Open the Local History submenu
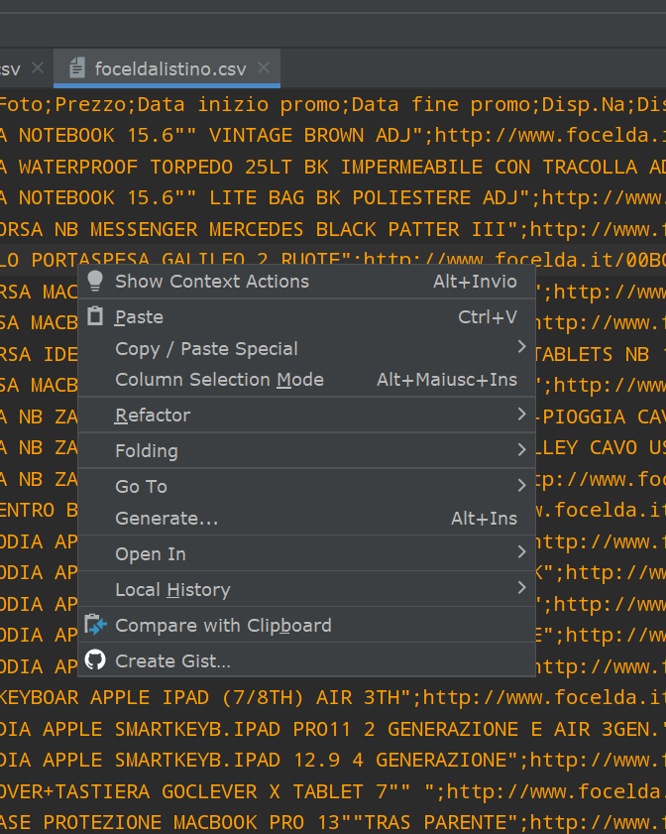 (x=306, y=589)
